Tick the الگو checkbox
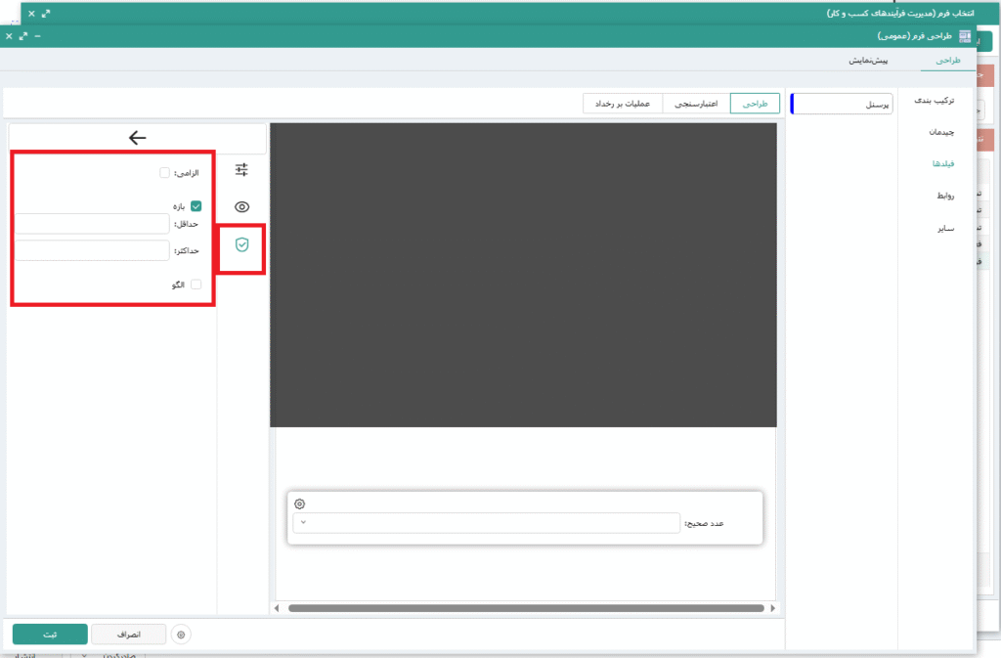This screenshot has height=658, width=1001. coord(196,285)
